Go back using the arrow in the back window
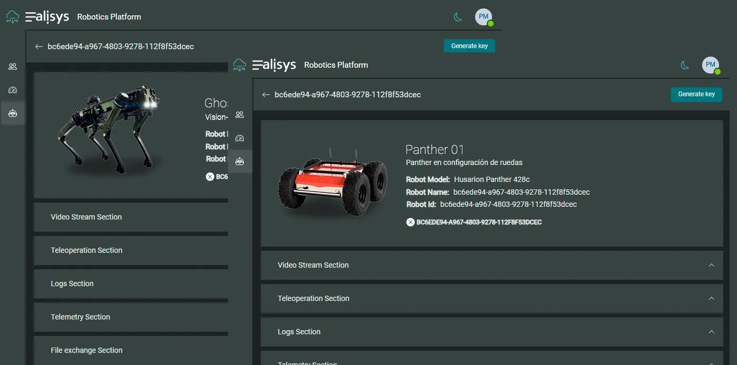737x365 pixels. (x=39, y=47)
